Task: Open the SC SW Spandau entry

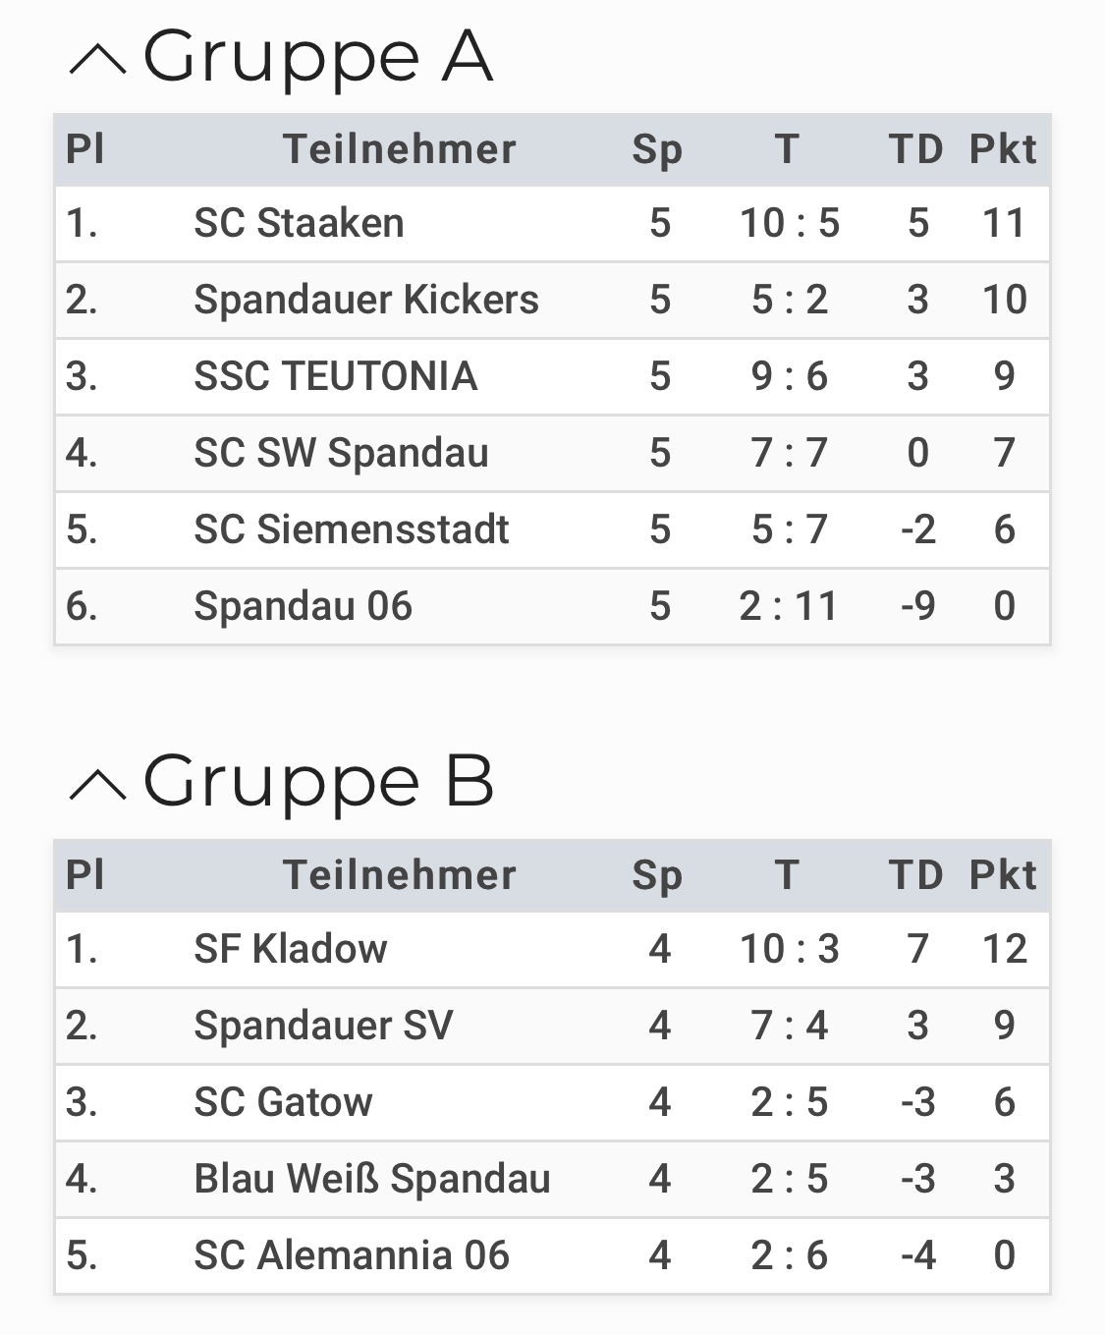Action: [341, 454]
